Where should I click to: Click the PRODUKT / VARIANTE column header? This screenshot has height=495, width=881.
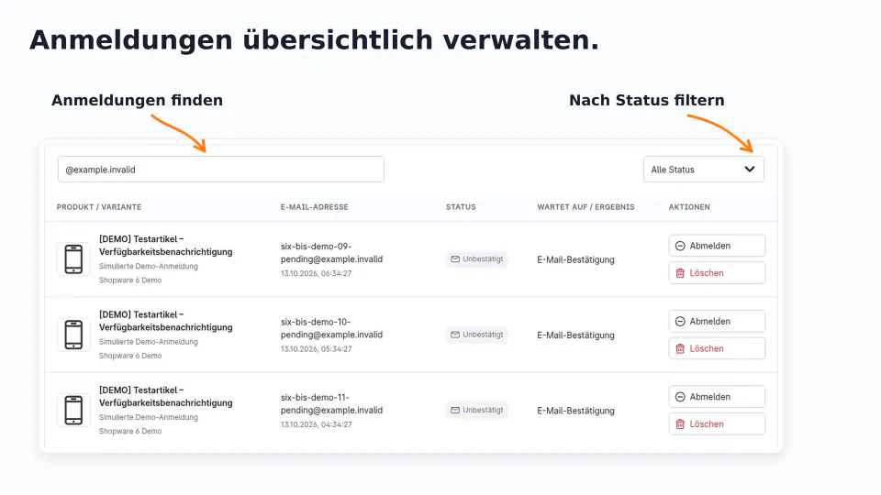click(x=99, y=207)
